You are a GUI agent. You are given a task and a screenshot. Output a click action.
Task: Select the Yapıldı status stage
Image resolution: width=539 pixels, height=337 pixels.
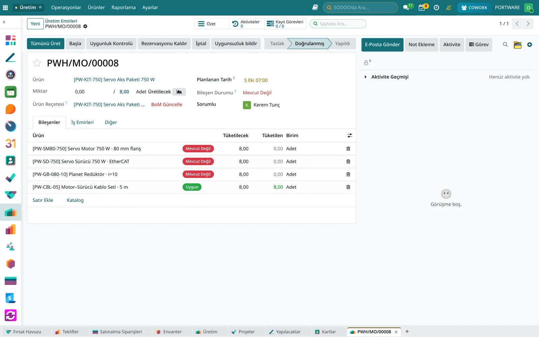point(342,43)
